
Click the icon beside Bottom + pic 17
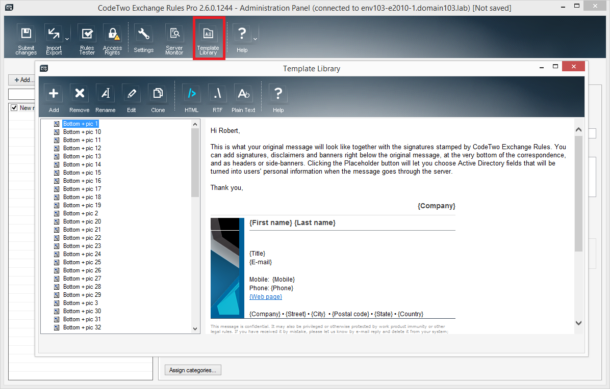(x=57, y=189)
